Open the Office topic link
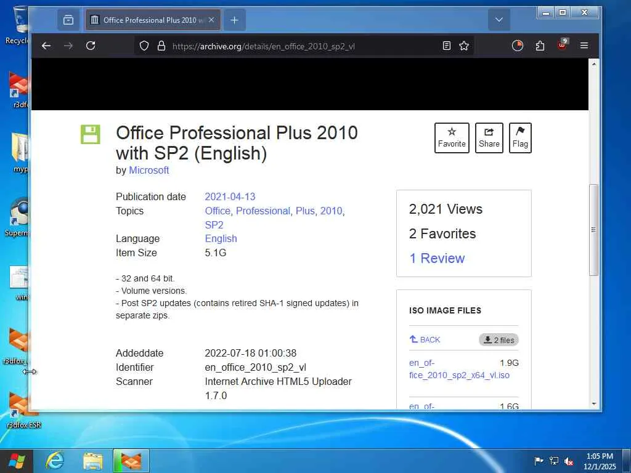Viewport: 631px width, 473px height. click(218, 211)
